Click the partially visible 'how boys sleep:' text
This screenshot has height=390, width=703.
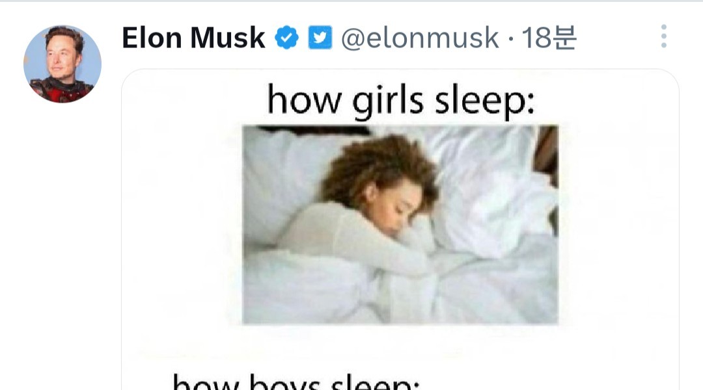pos(296,382)
